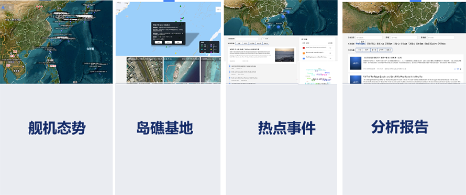Click the red swatch in the ranking list
Screen dimensions: 466x195
point(304,48)
